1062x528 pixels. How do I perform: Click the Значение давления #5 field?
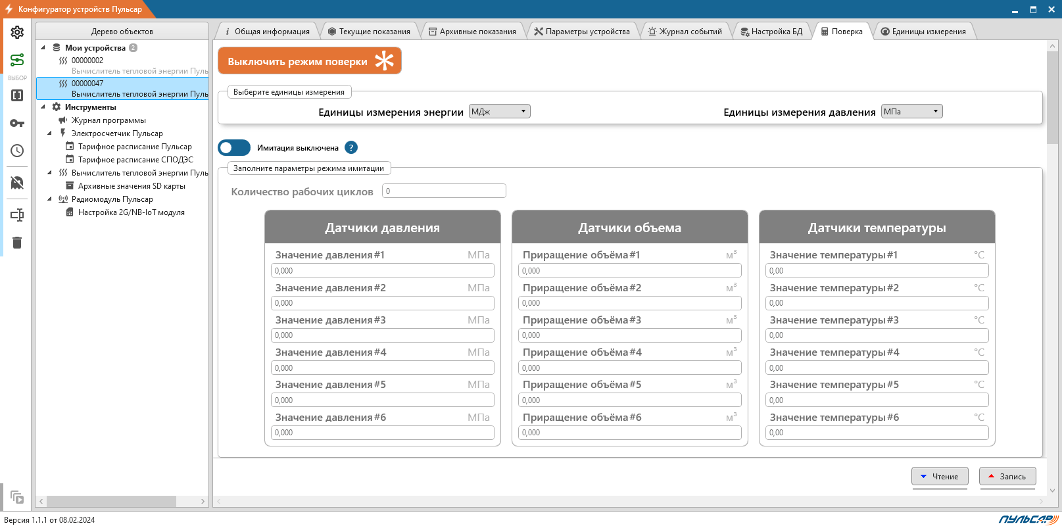(x=383, y=400)
